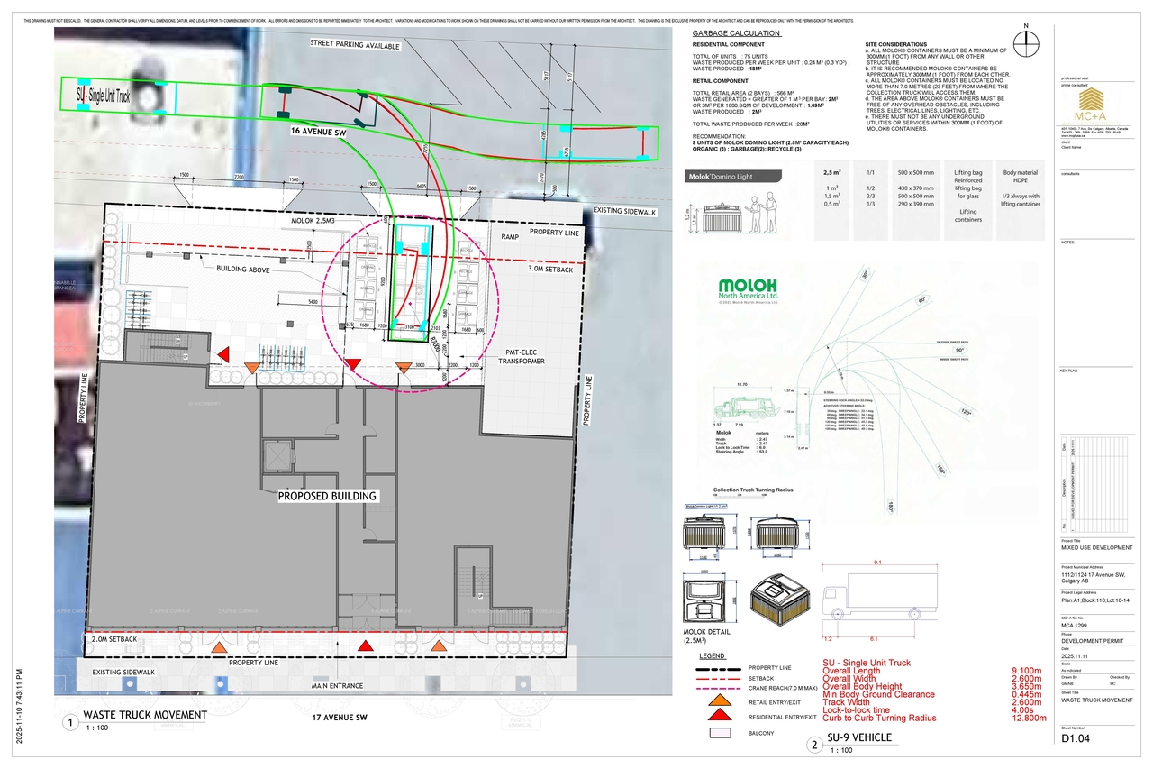
Task: Click the RECOMMENDATION: heading
Action: click(720, 135)
